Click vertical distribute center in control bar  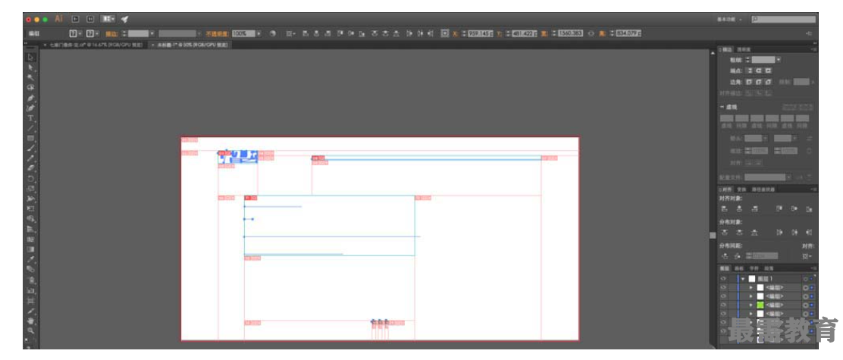click(x=385, y=33)
